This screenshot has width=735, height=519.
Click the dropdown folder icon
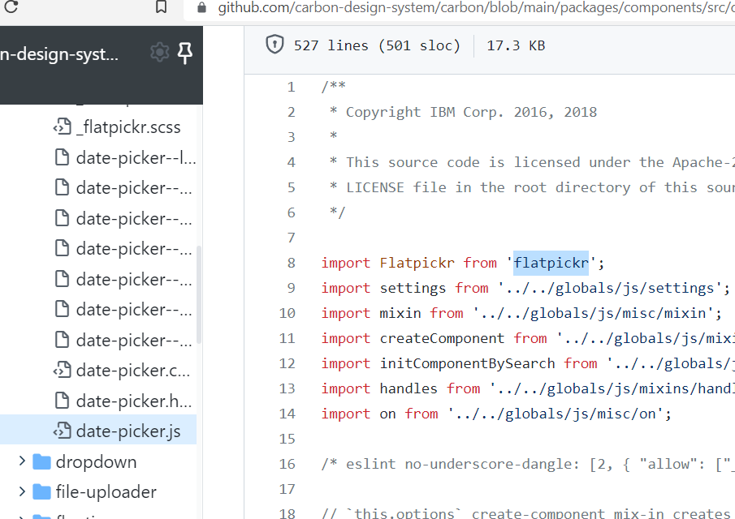tap(41, 461)
